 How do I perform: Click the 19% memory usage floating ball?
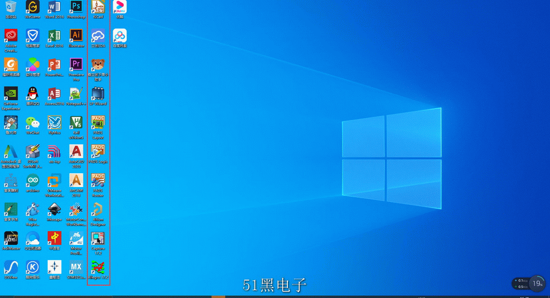click(536, 284)
